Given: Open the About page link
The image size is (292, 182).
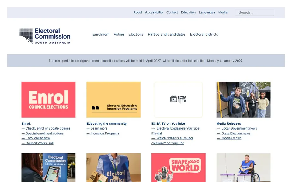Looking at the screenshot, I should click(x=137, y=12).
